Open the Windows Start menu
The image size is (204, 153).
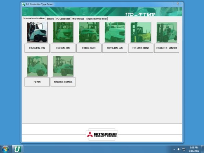pyautogui.click(x=5, y=149)
